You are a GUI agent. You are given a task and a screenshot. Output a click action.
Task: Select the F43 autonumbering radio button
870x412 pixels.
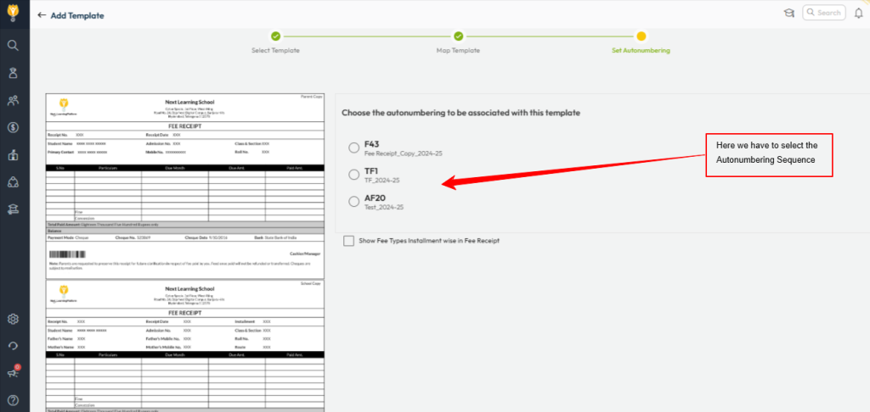pyautogui.click(x=353, y=148)
